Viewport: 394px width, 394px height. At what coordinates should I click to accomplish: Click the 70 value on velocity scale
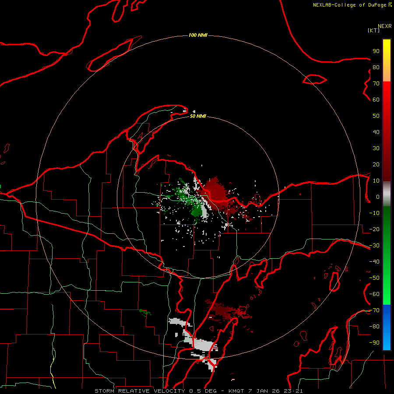coord(376,84)
